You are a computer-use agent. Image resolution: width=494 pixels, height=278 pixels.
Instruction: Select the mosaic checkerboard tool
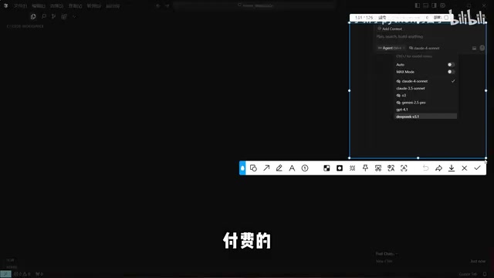coord(327,168)
